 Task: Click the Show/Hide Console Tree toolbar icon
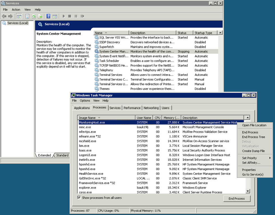click(19, 16)
